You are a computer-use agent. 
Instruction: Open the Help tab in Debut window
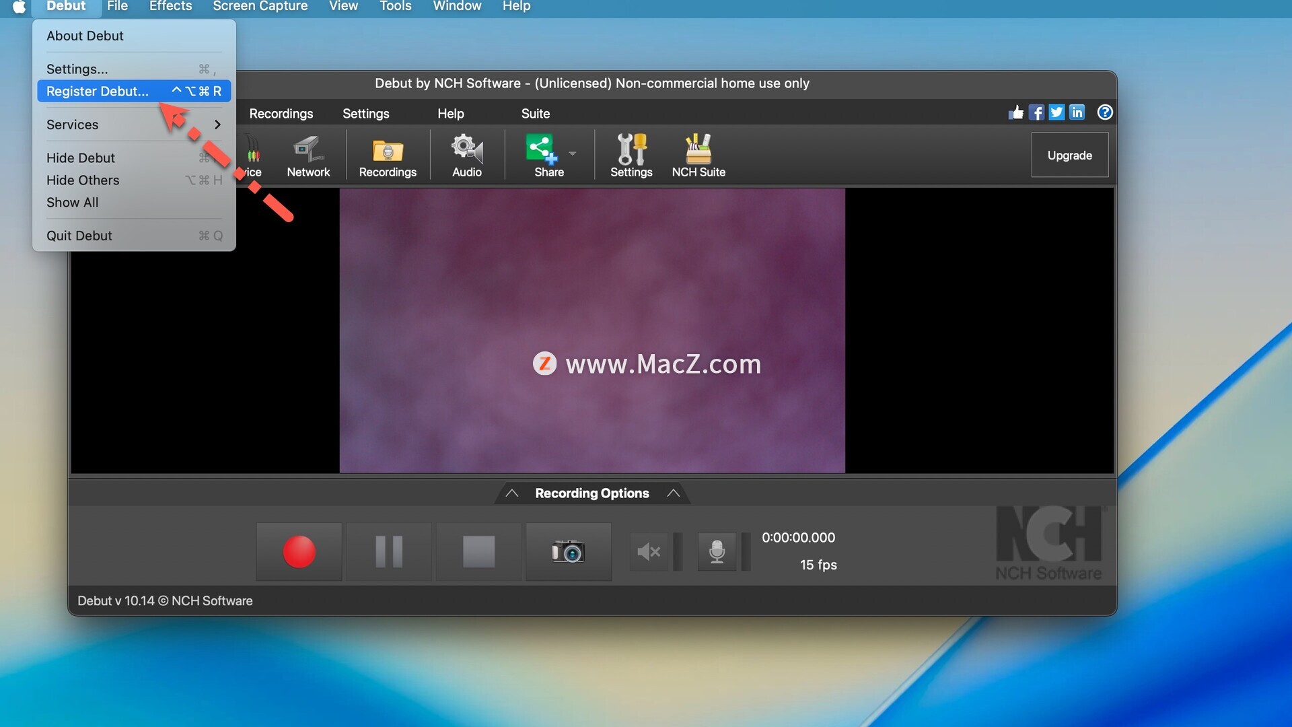(x=450, y=114)
